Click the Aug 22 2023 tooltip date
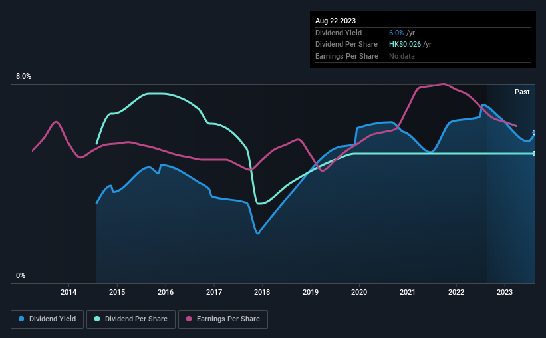Image resolution: width=546 pixels, height=338 pixels. 335,21
